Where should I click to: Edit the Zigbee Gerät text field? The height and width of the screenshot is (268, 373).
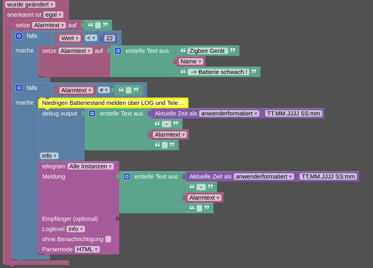208,51
